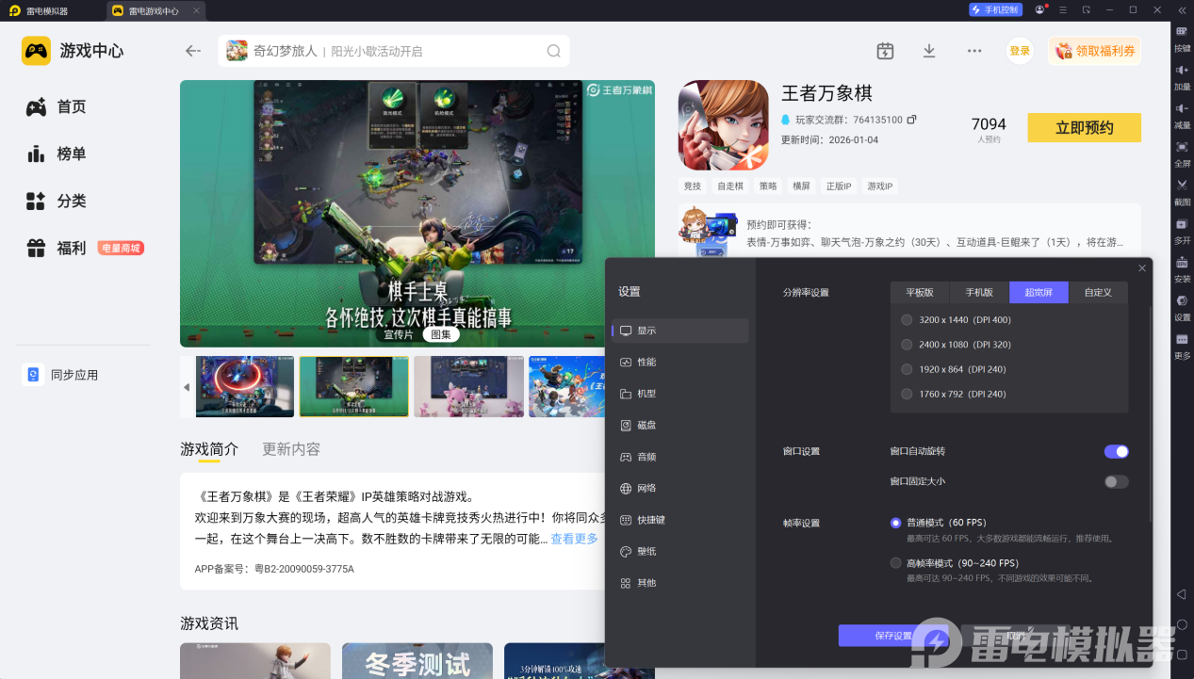This screenshot has width=1194, height=679.
Task: Click the 竞技 tag
Action: click(x=693, y=186)
